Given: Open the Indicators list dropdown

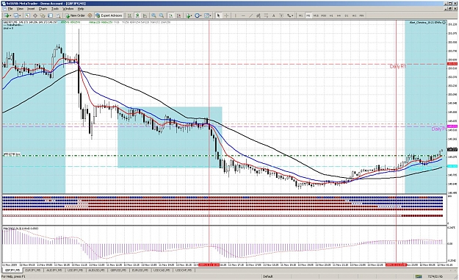Looking at the screenshot, I should coord(189,15).
